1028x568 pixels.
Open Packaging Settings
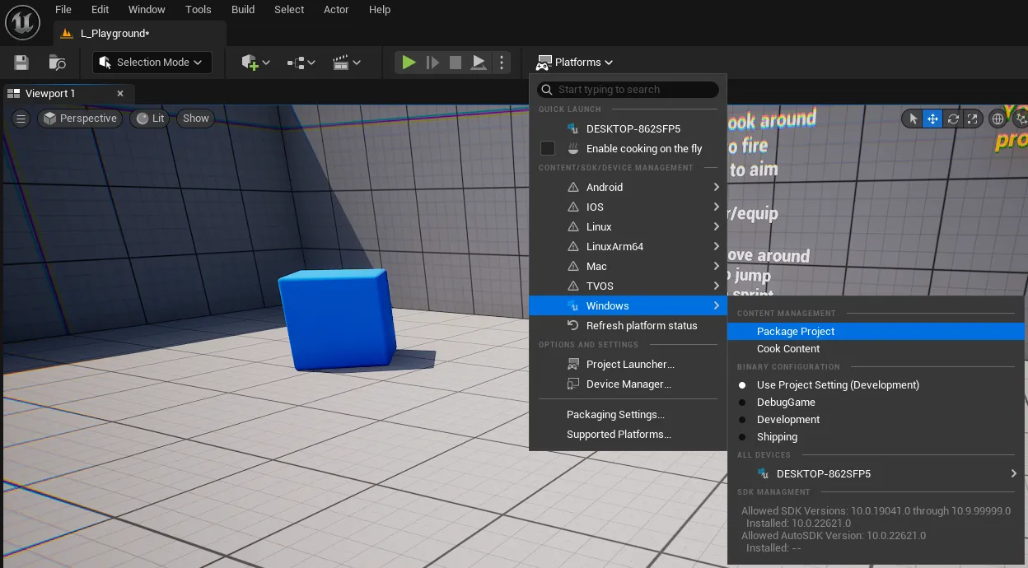click(615, 415)
